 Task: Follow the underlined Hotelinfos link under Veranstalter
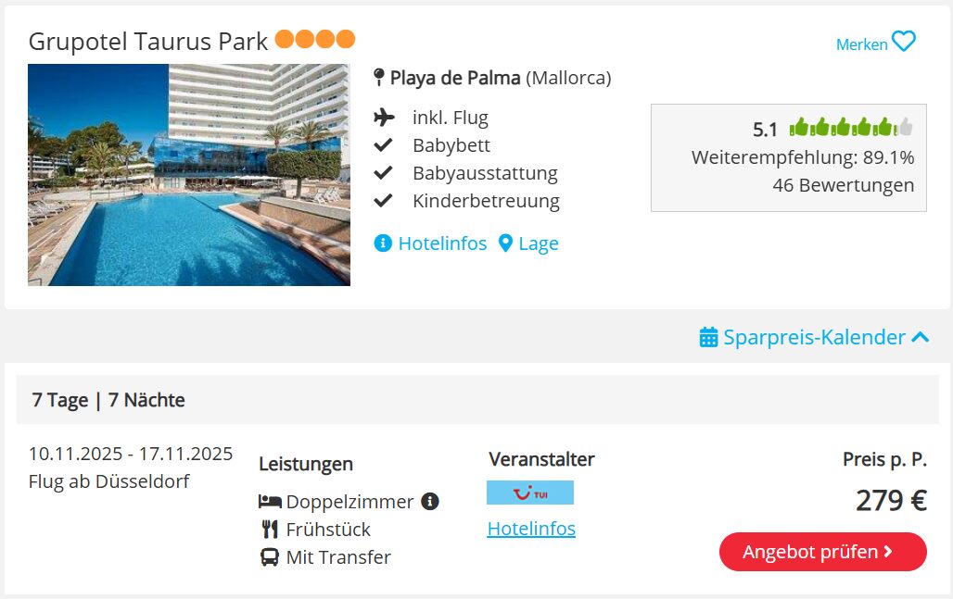tap(531, 529)
